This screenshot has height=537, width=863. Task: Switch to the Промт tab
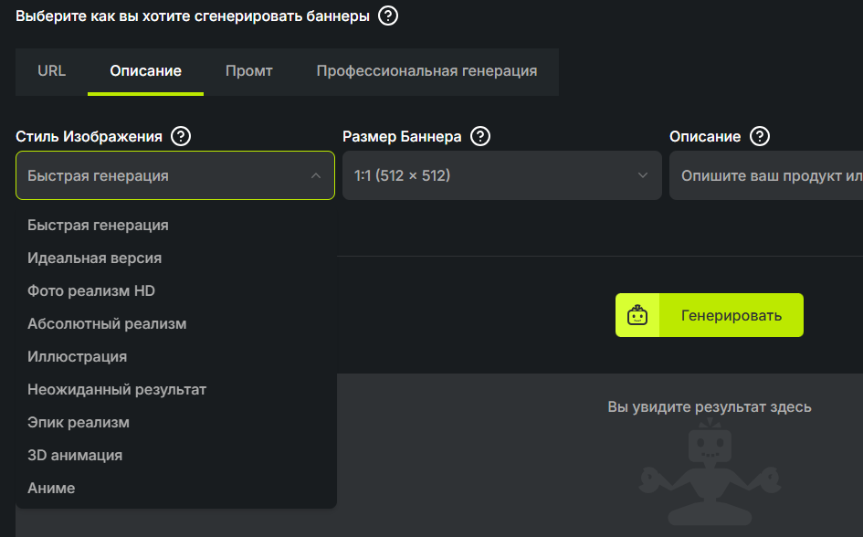[248, 71]
